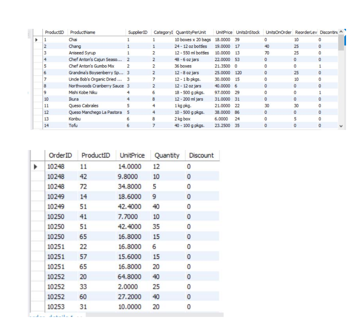The width and height of the screenshot is (361, 333).
Task: Select the 7.7000 unit price cell
Action: pos(128,217)
